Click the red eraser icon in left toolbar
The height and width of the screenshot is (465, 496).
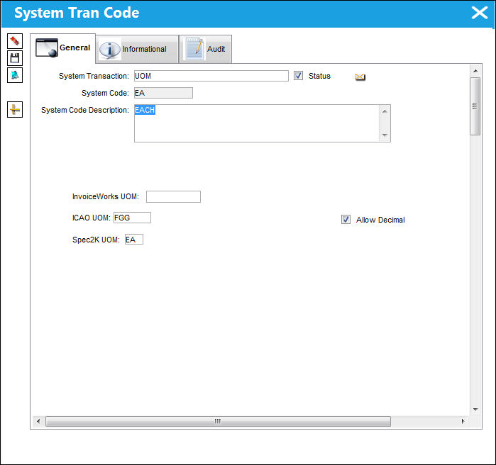(15, 41)
